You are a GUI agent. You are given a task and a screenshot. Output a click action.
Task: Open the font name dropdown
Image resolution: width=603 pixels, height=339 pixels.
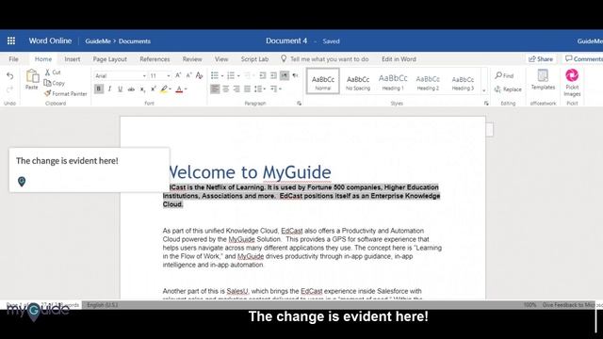[x=144, y=76]
